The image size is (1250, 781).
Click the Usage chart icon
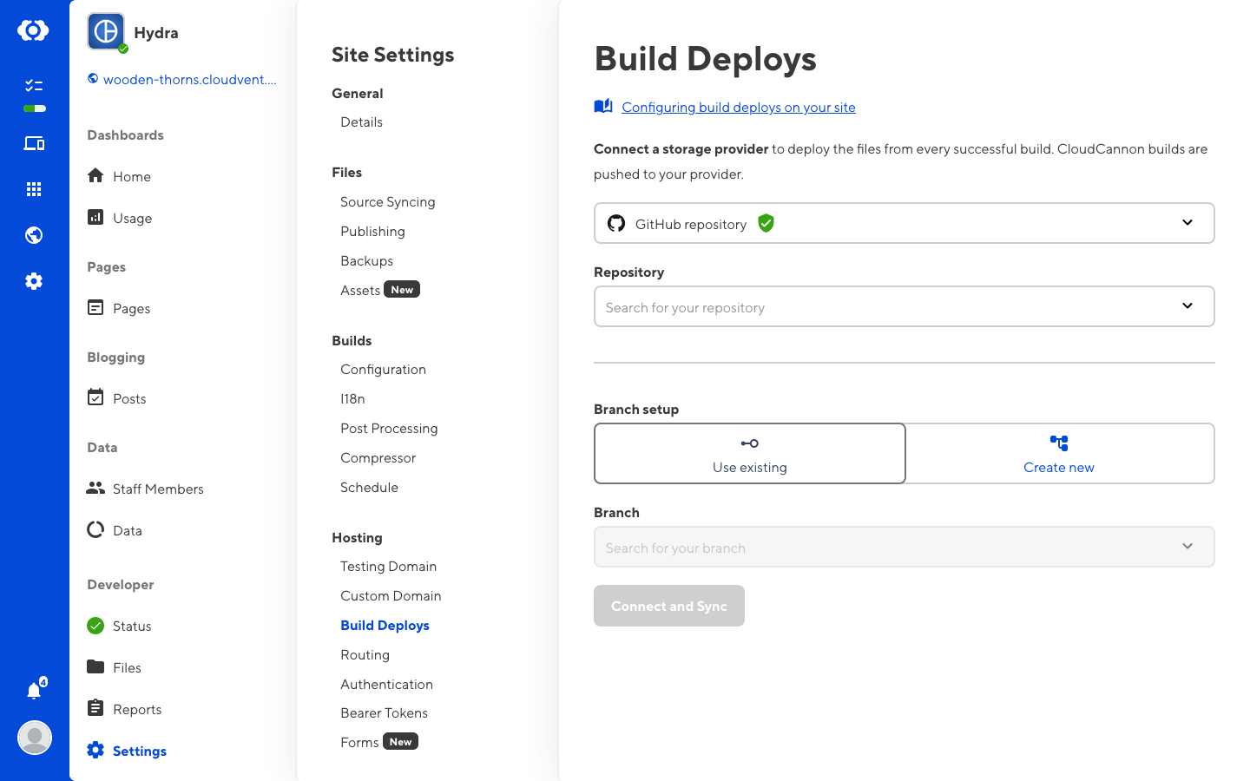tap(95, 217)
